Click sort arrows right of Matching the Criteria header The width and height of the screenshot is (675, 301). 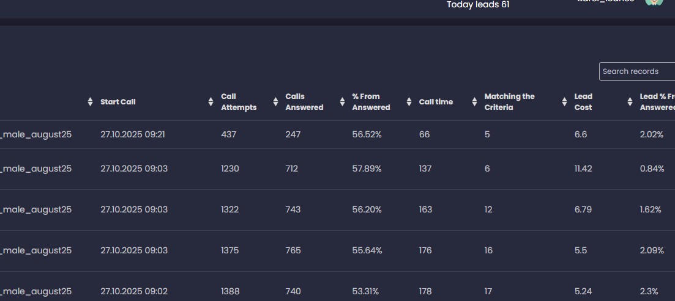tap(564, 102)
